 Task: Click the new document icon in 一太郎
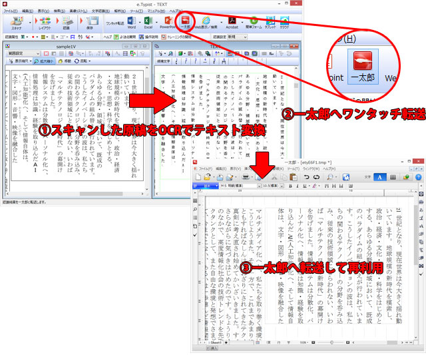(198, 177)
